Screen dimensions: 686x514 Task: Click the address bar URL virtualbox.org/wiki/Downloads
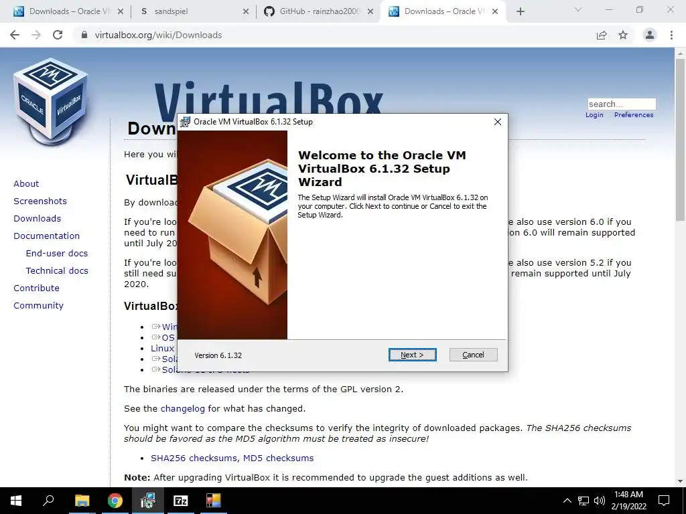[x=158, y=35]
